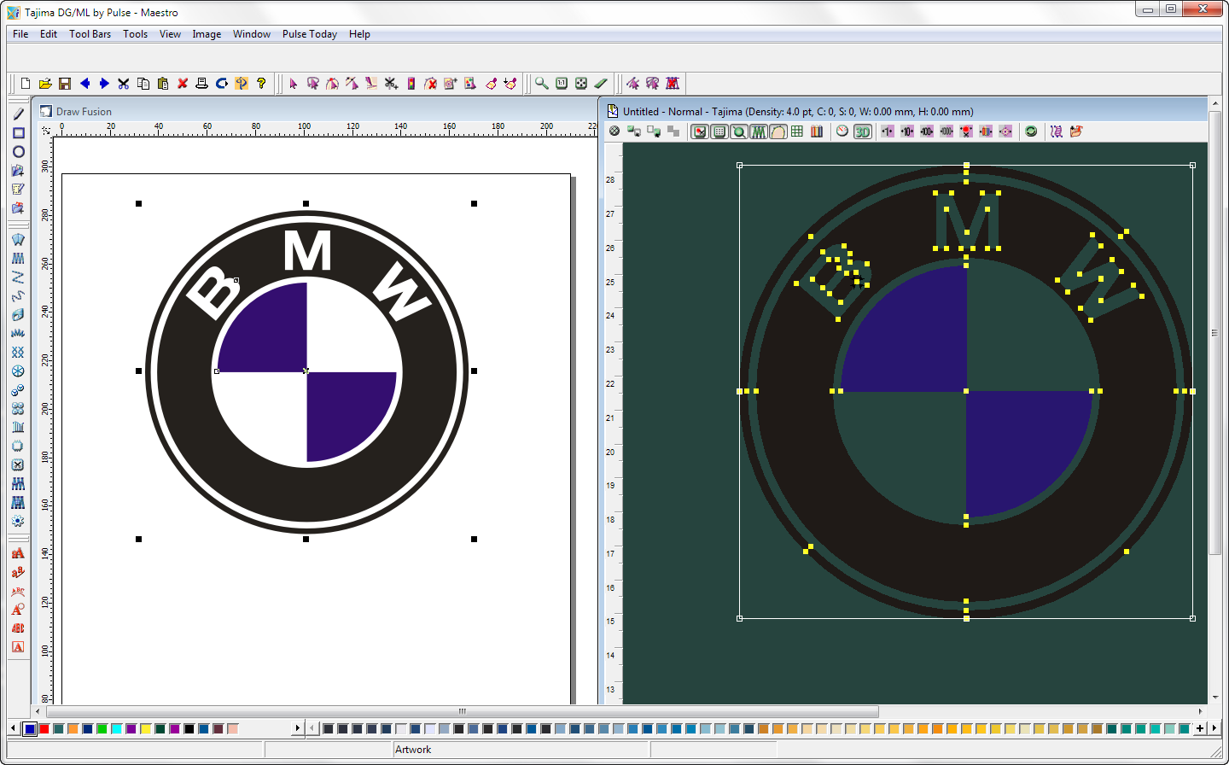1229x765 pixels.
Task: Click the yellow question mark Help icon
Action: click(261, 84)
